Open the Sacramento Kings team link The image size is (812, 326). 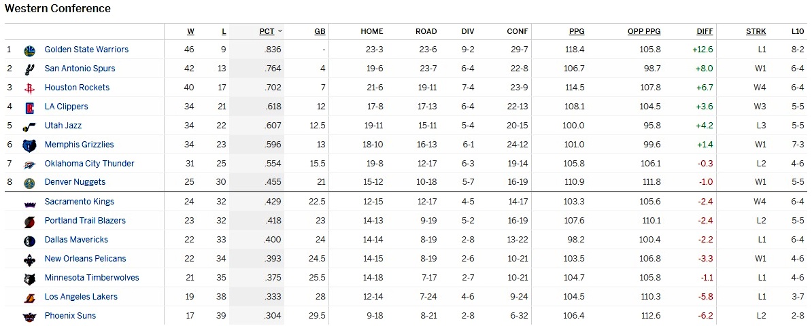[x=79, y=202]
